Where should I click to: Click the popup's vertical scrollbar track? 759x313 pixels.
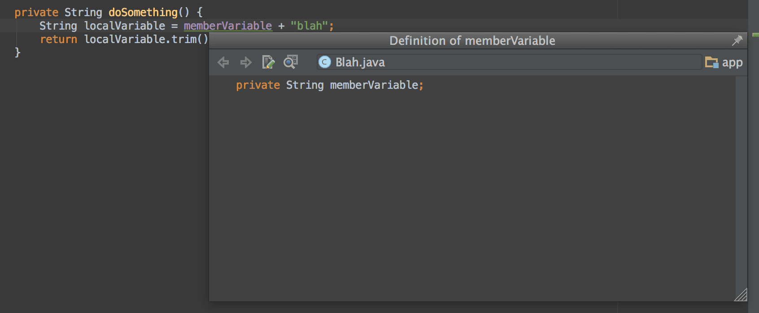[x=741, y=179]
